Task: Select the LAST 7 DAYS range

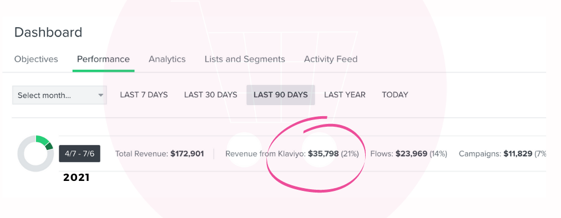Action: pos(144,95)
